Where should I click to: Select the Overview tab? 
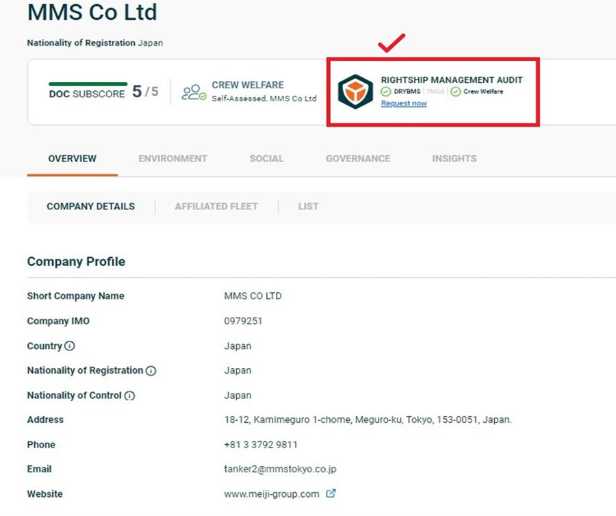coord(73,159)
